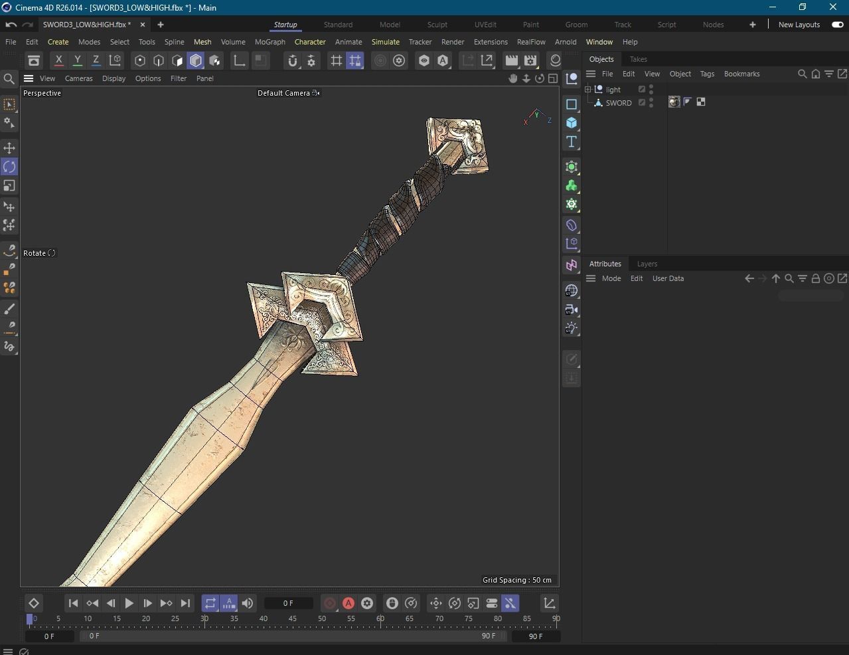This screenshot has width=849, height=655.
Task: Click the project end 90 F field
Action: [x=535, y=636]
